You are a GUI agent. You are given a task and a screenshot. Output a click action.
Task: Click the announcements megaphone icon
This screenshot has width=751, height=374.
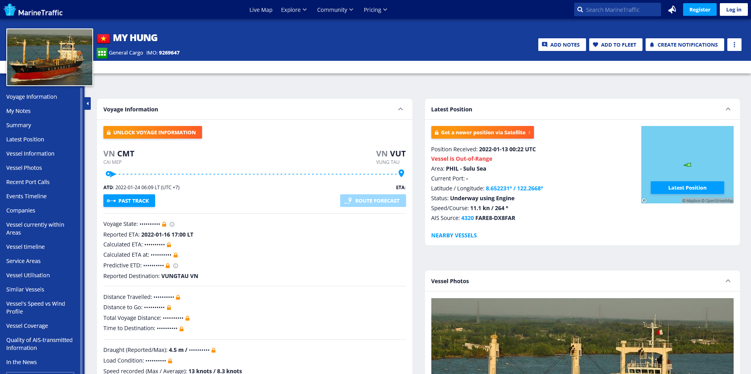pos(672,9)
